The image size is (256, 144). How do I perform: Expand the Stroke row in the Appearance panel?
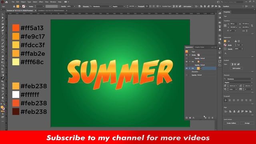[190, 55]
